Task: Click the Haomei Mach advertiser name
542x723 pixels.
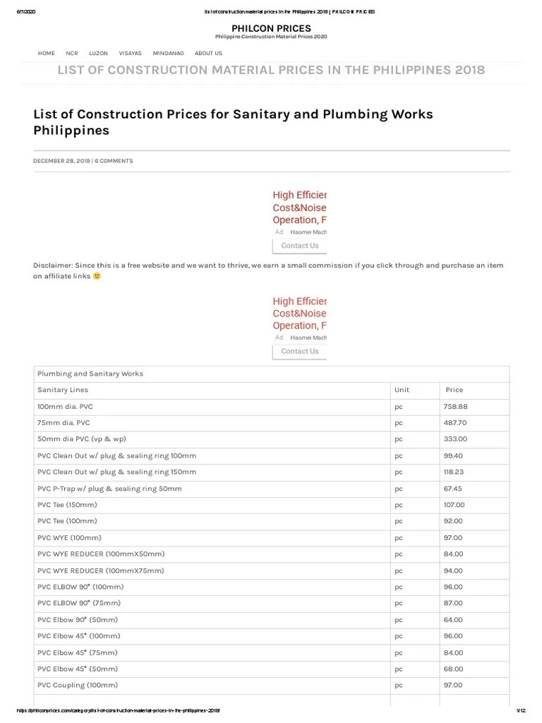Action: 308,232
